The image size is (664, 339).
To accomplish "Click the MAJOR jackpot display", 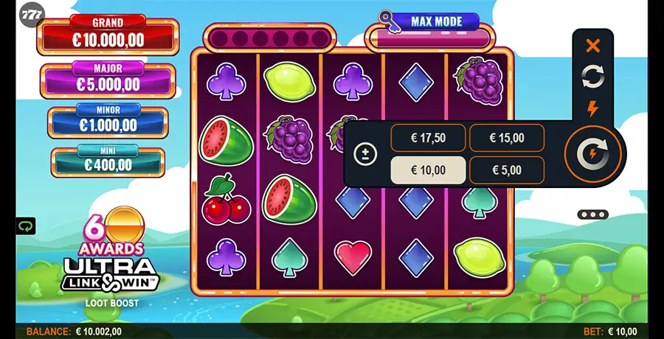I will (x=108, y=80).
